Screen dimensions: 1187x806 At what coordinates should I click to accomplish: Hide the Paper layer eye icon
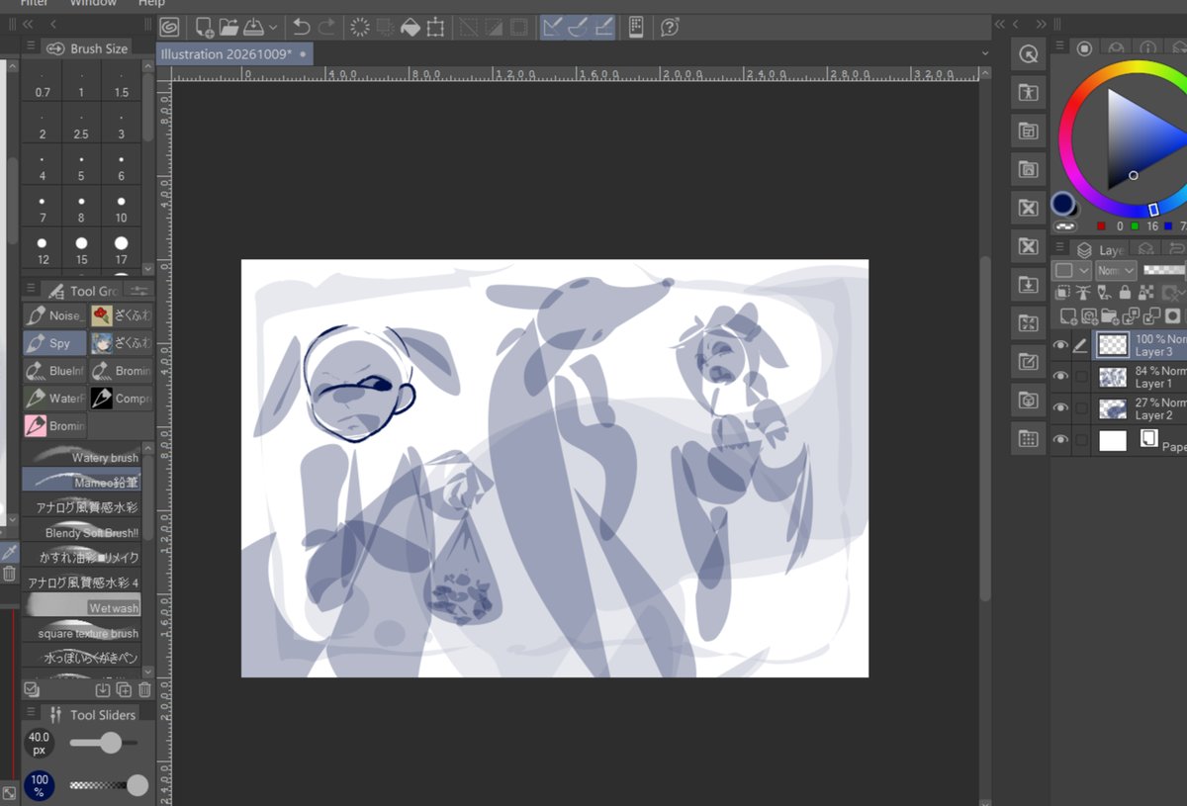tap(1060, 440)
